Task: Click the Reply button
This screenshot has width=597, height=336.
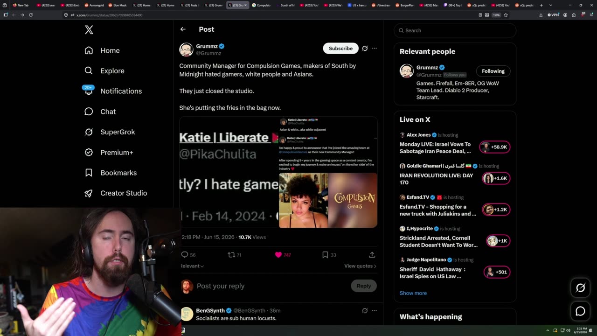Action: 364,286
